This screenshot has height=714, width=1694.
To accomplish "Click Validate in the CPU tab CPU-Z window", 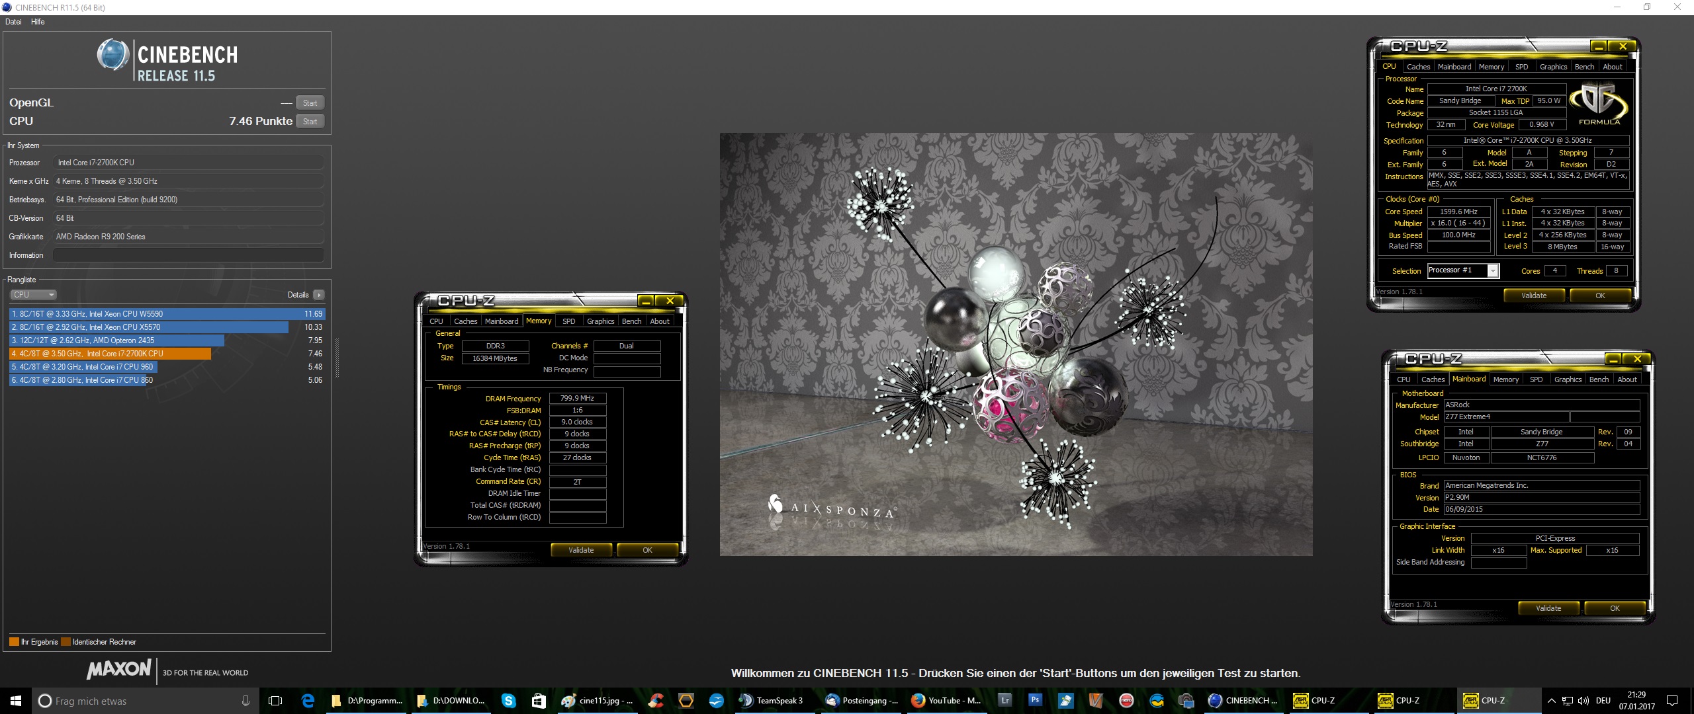I will (1534, 296).
